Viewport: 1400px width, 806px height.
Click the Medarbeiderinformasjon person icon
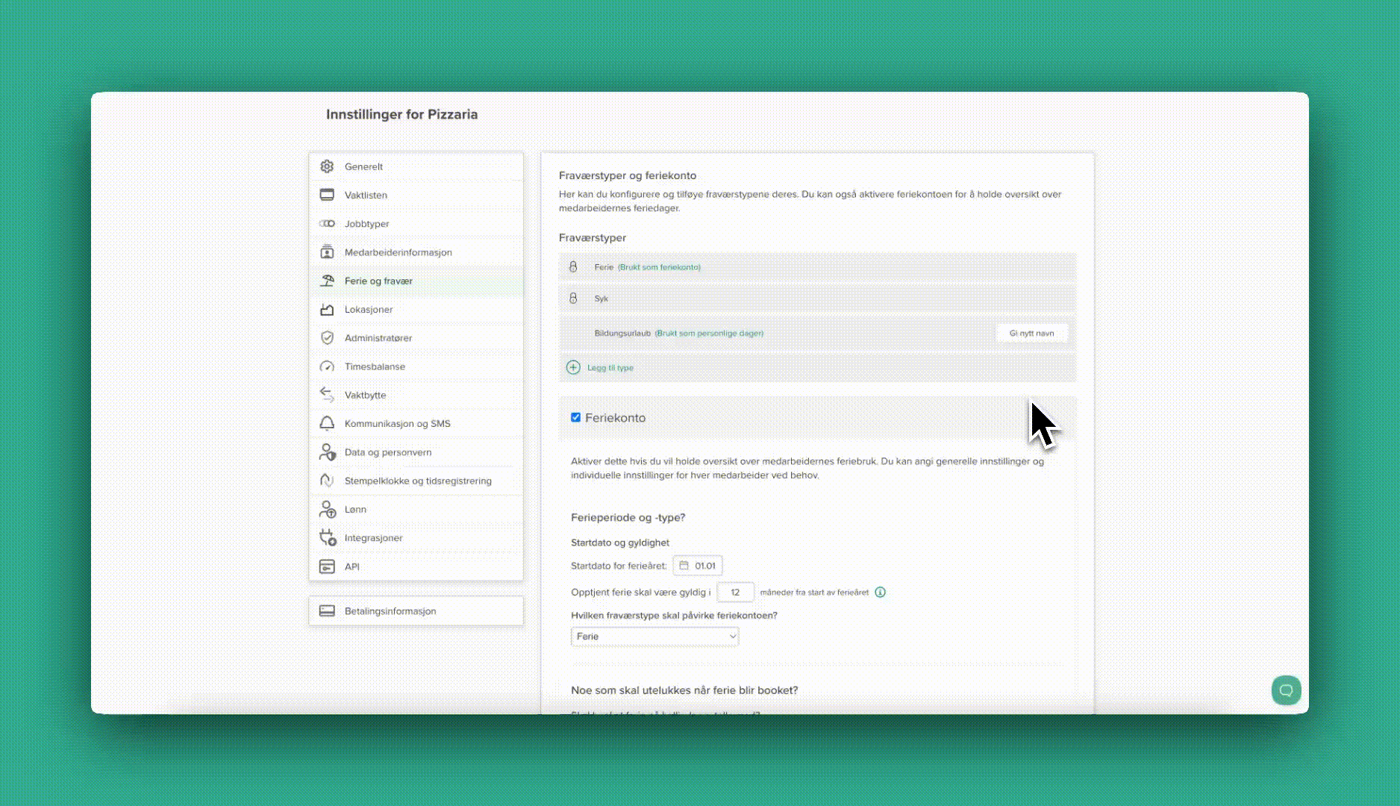pyautogui.click(x=327, y=252)
